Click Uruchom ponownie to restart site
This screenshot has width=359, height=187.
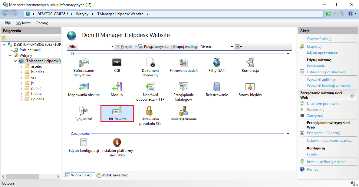pyautogui.click(x=323, y=104)
